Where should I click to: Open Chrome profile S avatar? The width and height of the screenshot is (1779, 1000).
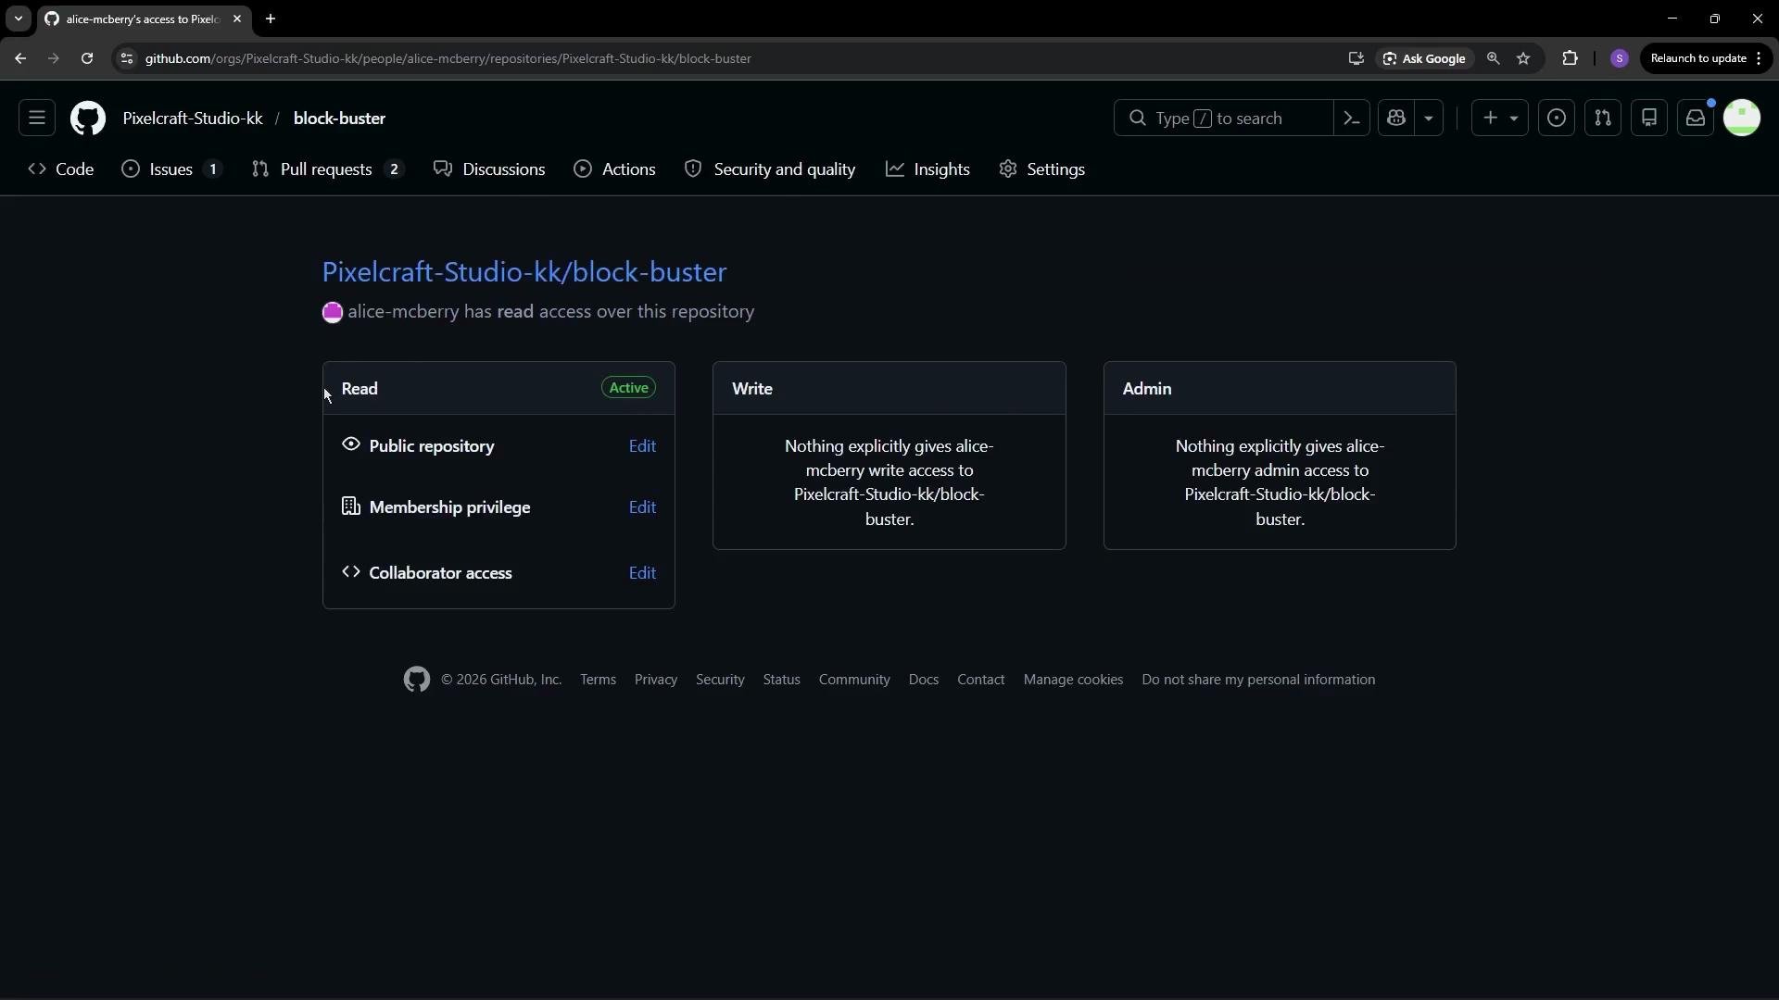pos(1620,58)
